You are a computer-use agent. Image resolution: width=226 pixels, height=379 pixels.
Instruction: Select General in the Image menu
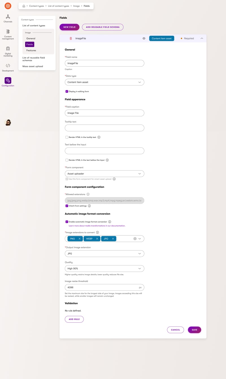[31, 38]
